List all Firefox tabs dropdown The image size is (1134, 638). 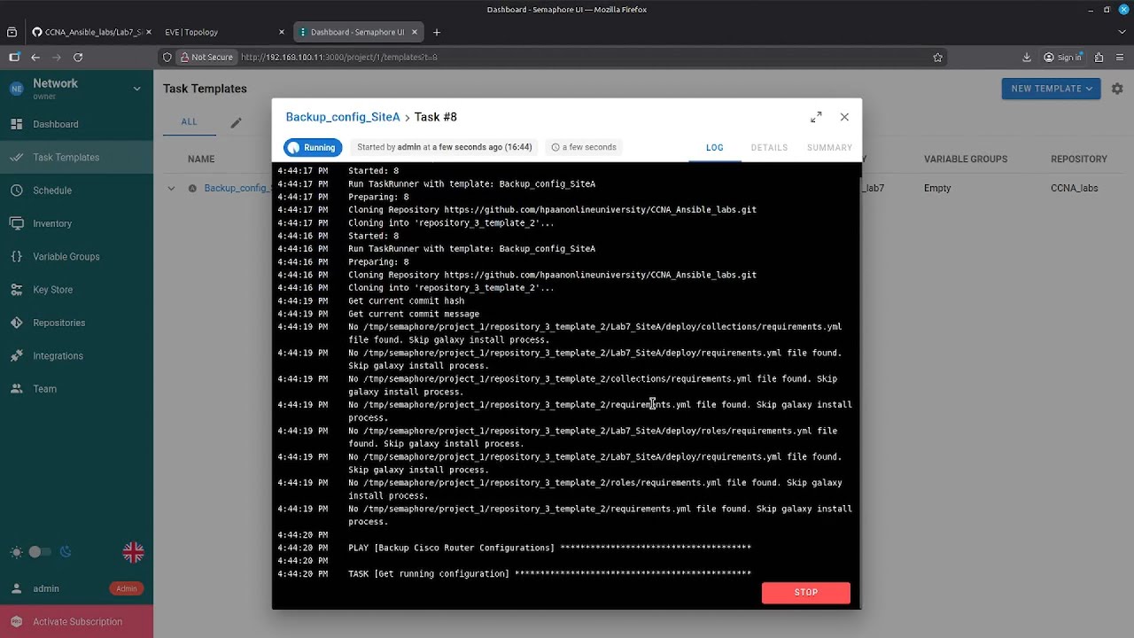click(1122, 32)
